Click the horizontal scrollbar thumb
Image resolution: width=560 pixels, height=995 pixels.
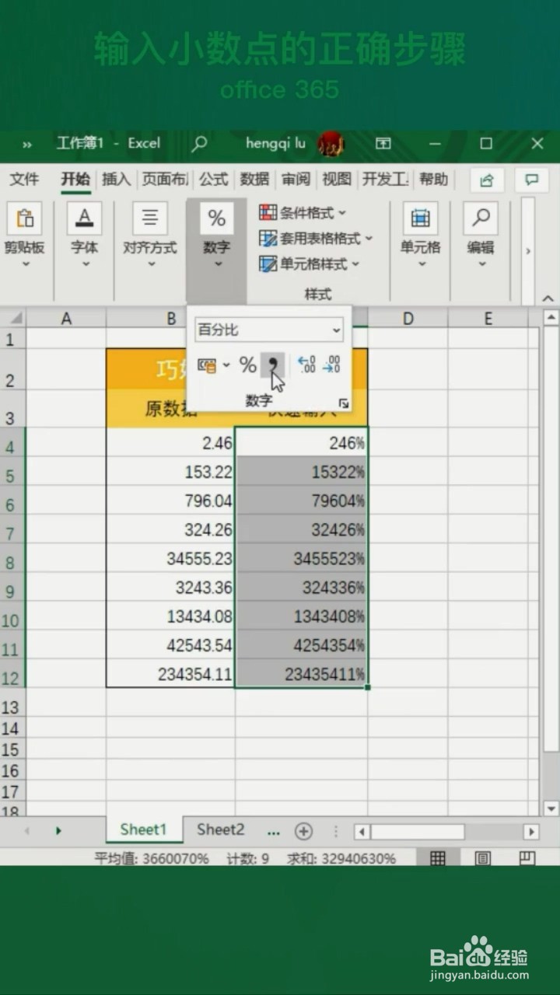point(417,831)
